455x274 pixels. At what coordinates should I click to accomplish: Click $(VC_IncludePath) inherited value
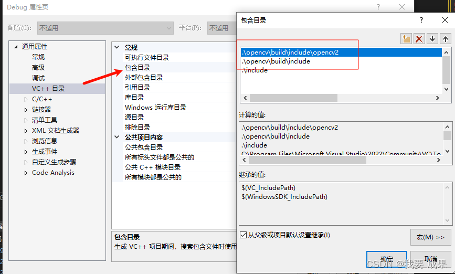(268, 188)
